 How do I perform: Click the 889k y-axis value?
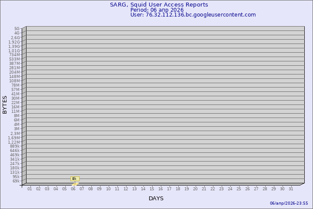(x=15, y=146)
